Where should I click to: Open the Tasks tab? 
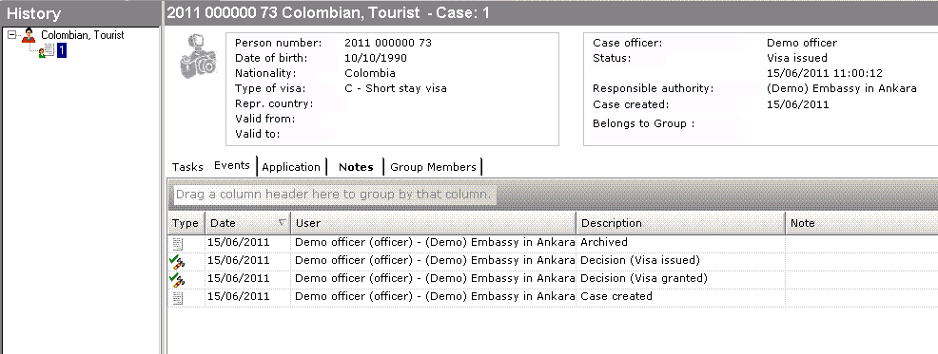click(187, 167)
